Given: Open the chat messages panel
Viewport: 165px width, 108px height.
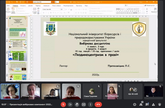Looking at the screenshot, I should coord(147,104).
